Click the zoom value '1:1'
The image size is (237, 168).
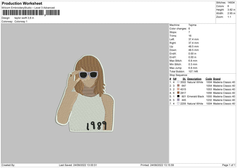click(229, 17)
